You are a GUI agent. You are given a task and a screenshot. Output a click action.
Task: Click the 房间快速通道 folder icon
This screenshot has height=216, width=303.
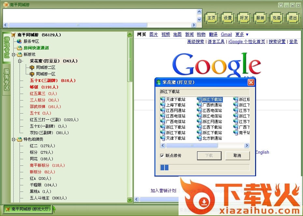(x=19, y=48)
